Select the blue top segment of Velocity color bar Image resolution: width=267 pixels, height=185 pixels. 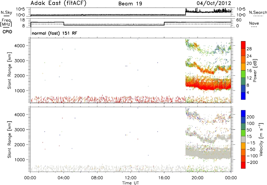pos(243,114)
